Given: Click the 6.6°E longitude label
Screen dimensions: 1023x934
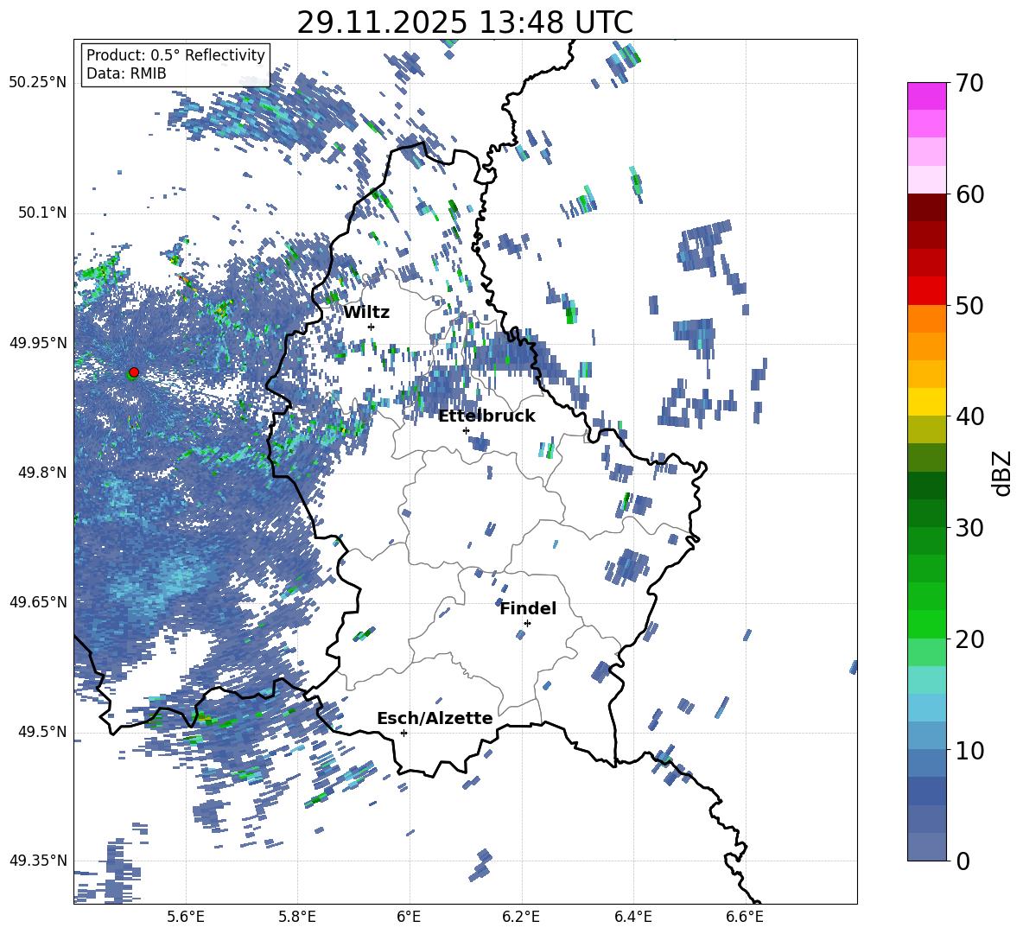Looking at the screenshot, I should coord(745,917).
